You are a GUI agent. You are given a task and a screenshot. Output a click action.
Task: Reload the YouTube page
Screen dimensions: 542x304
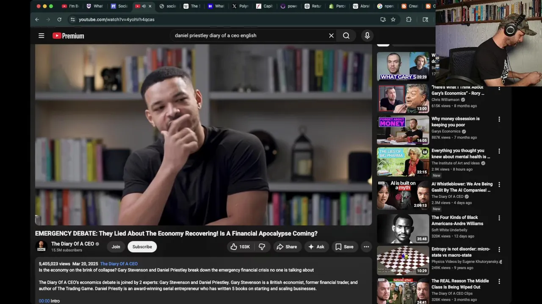point(59,19)
